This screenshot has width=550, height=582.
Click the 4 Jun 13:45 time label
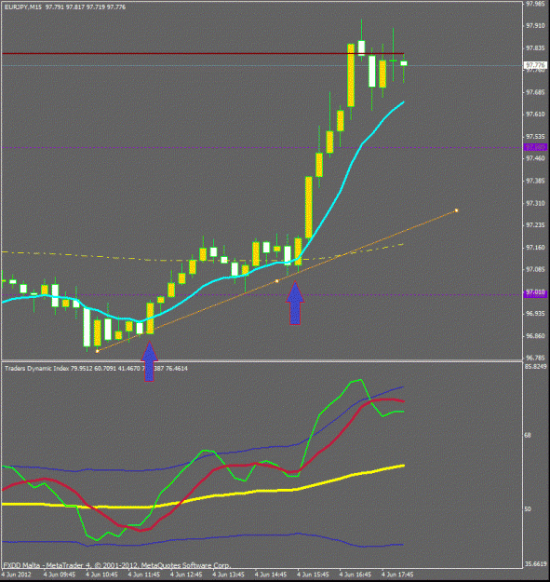pyautogui.click(x=228, y=575)
